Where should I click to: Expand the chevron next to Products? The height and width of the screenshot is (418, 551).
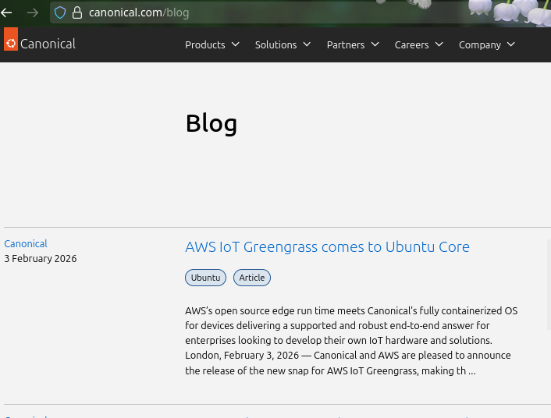236,44
